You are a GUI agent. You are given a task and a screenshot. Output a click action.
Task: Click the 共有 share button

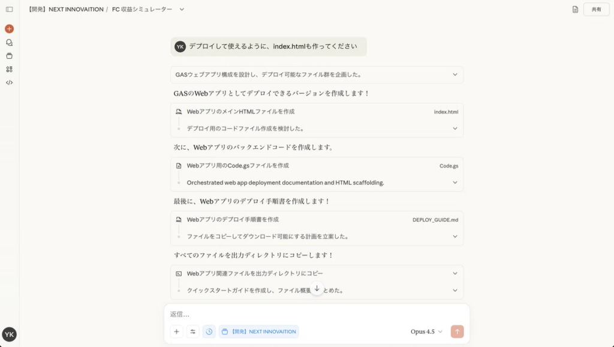596,10
